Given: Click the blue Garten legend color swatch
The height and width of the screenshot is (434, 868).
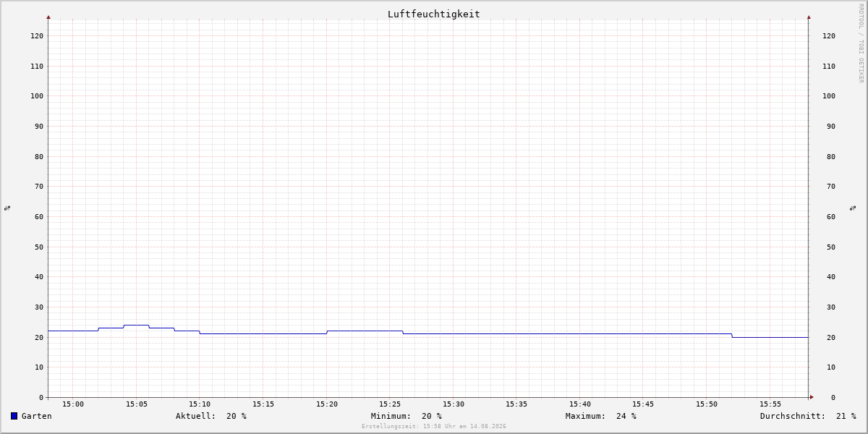Looking at the screenshot, I should point(14,416).
